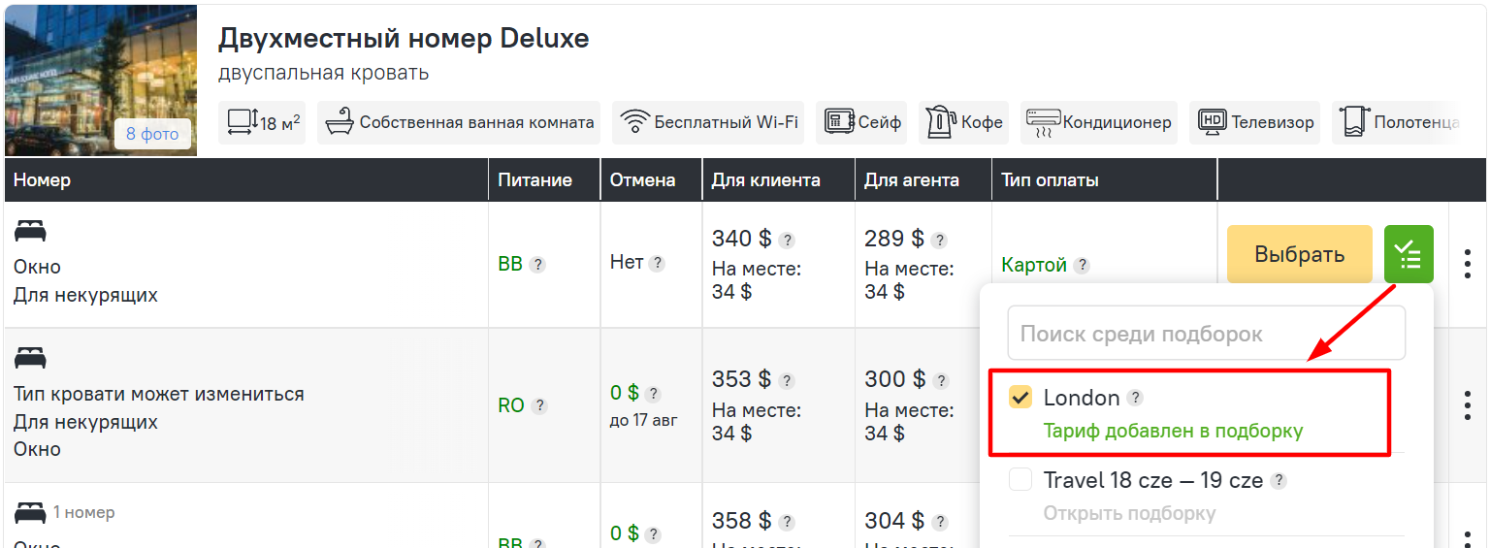Viewport: 1490px width, 548px height.
Task: Uncheck the London selection checkbox
Action: pyautogui.click(x=1020, y=398)
